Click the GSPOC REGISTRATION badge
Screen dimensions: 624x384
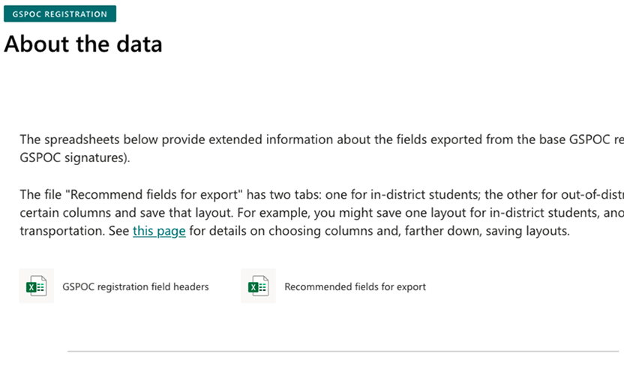coord(60,14)
